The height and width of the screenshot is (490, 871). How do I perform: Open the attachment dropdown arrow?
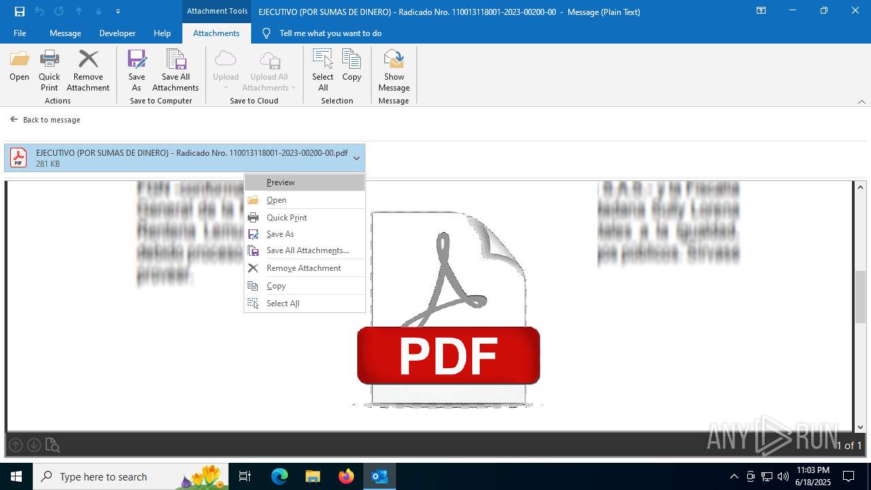[x=357, y=158]
